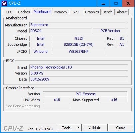Go to the Memory tab

(x=61, y=12)
